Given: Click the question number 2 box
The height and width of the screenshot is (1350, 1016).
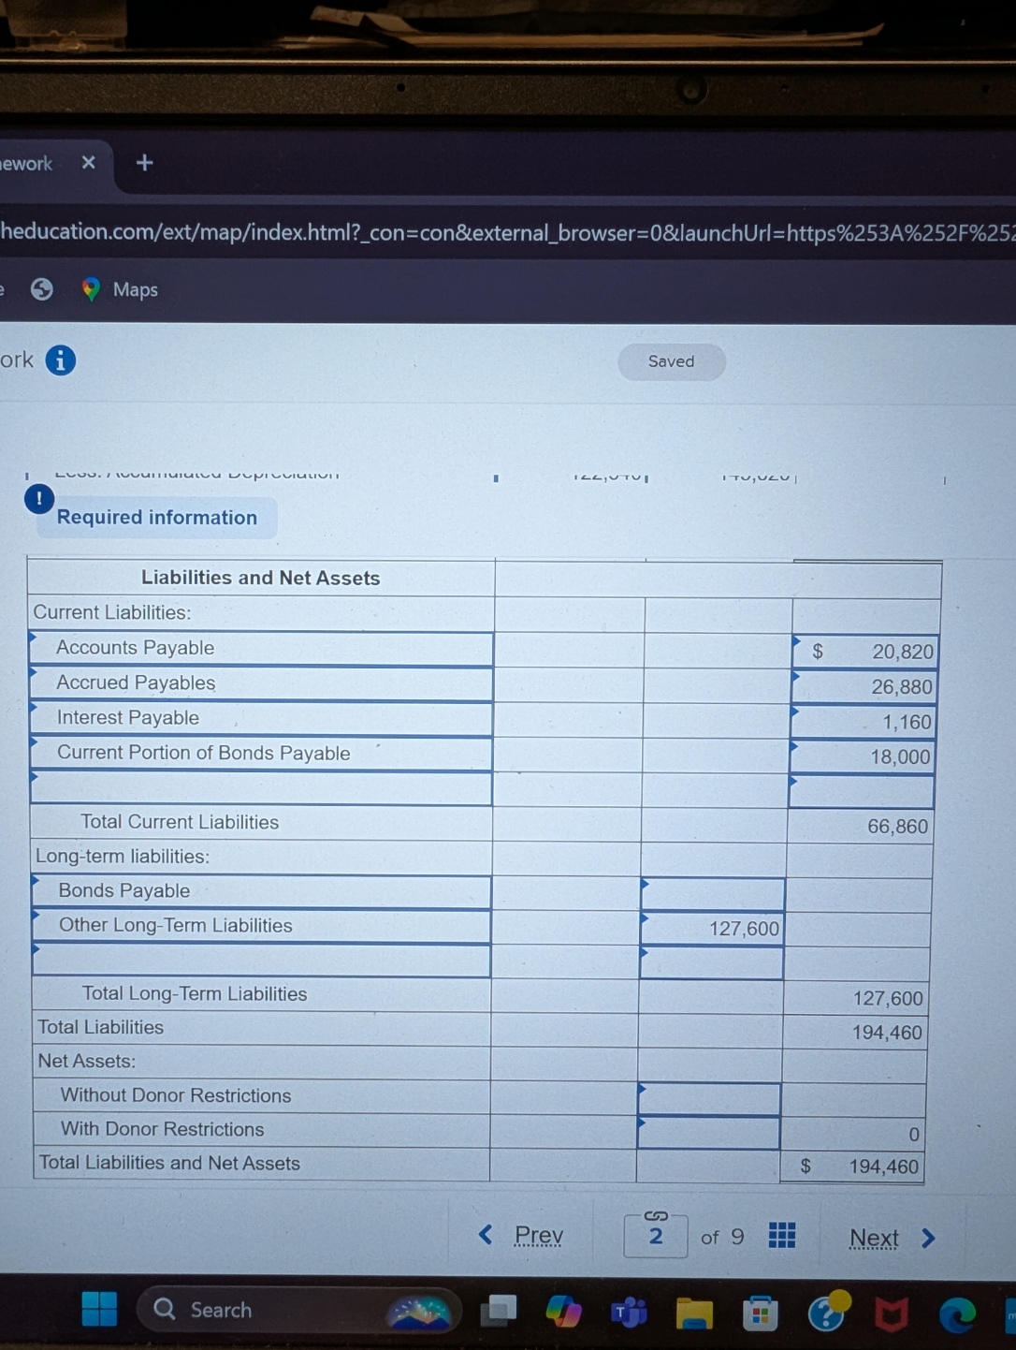Looking at the screenshot, I should click(656, 1236).
